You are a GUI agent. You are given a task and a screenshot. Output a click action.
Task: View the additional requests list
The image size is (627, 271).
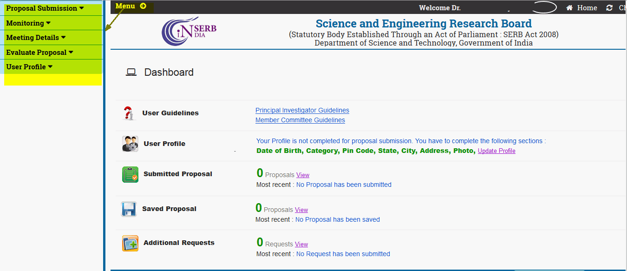click(x=301, y=245)
